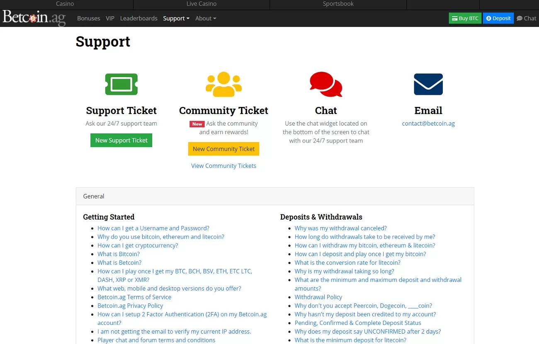This screenshot has height=344, width=539.
Task: Open Betcoin.ag Terms of Service link
Action: [x=134, y=297]
